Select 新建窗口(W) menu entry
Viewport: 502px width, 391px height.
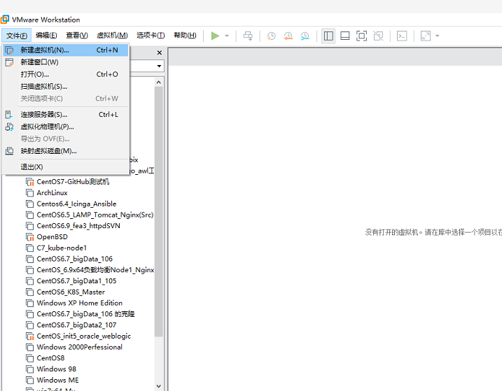(66, 62)
